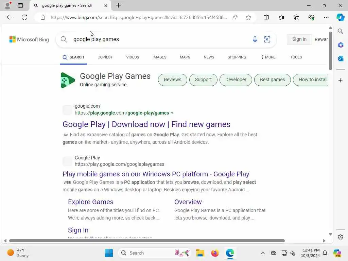348x261 pixels.
Task: Open Browser essentials heart icon
Action: [x=311, y=17]
